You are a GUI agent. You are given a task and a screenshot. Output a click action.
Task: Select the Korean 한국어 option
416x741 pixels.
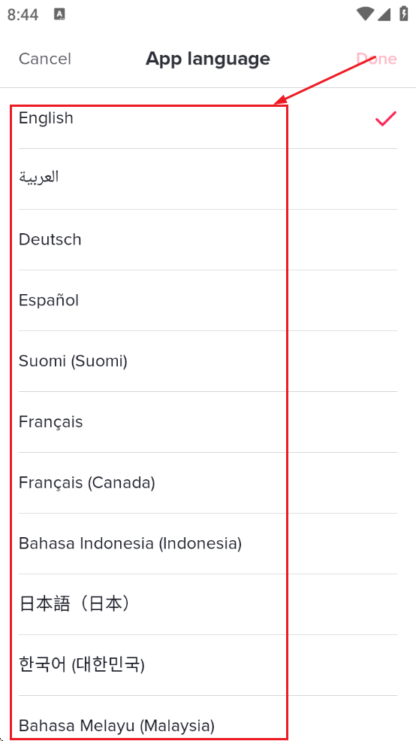[208, 665]
